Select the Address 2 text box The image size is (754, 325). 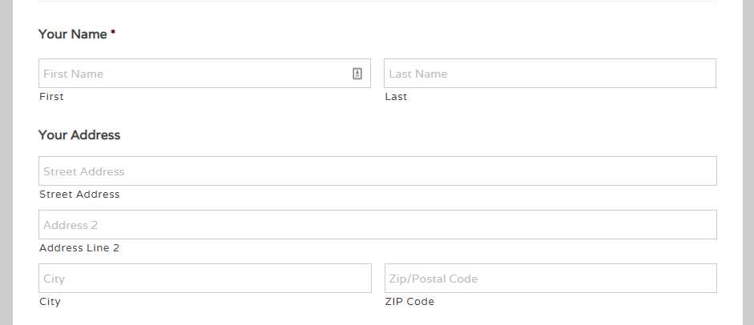click(377, 225)
